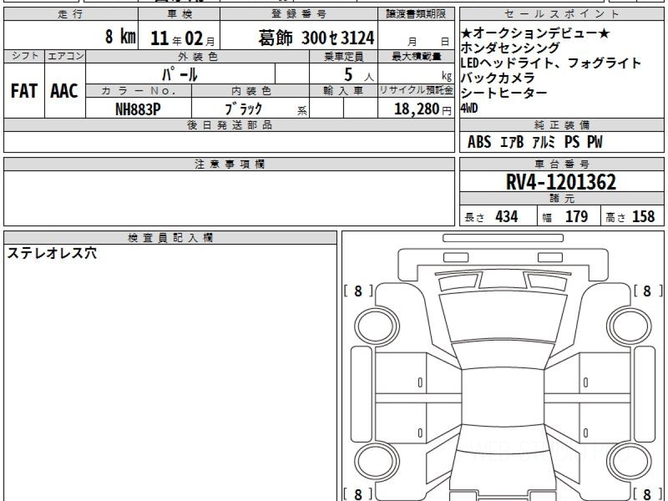Select chassis number RV4-1201362

click(x=561, y=182)
